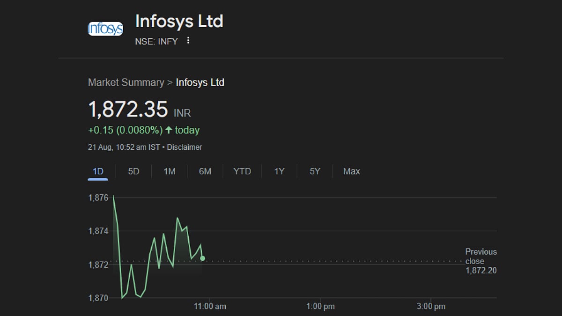This screenshot has height=316, width=562.
Task: Open the 1Y chart range
Action: click(279, 171)
